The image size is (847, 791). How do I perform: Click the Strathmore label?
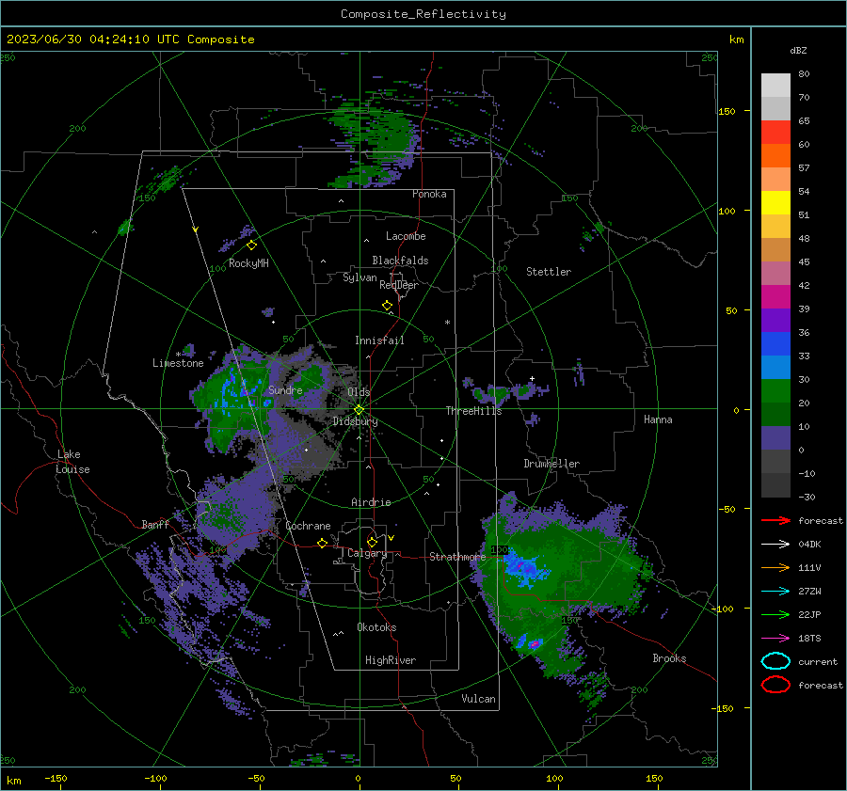tap(457, 557)
